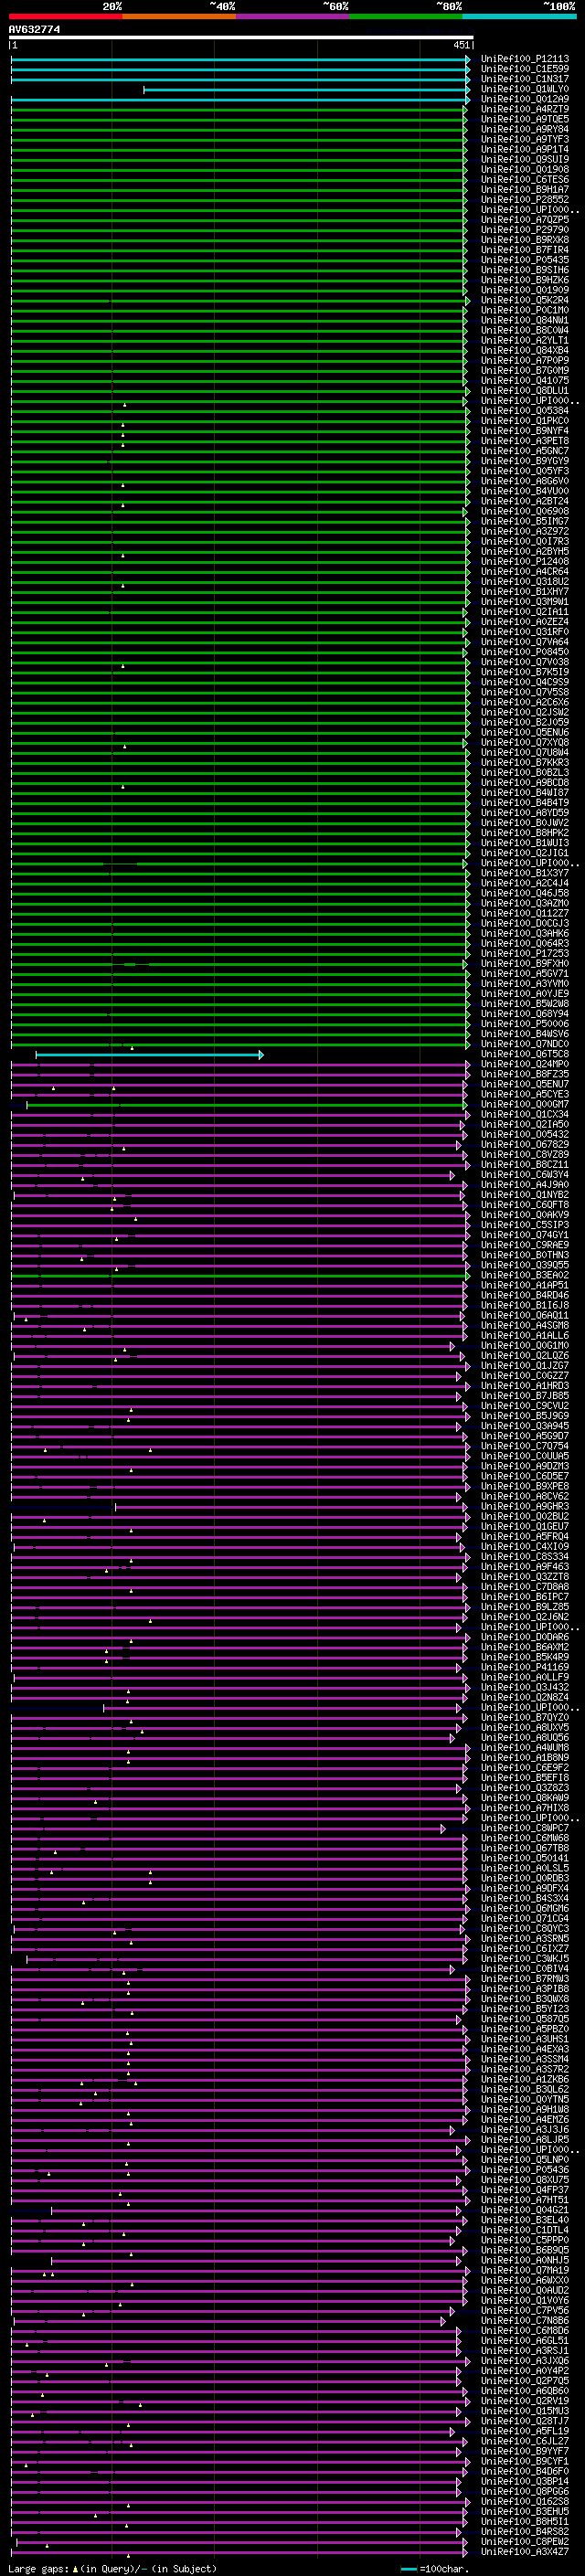Select label UniRef100_A9TQE5
The width and height of the screenshot is (585, 2576).
525,119
